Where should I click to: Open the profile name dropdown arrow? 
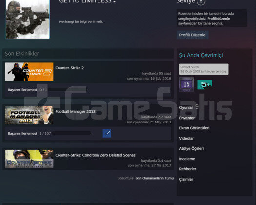click(x=114, y=2)
